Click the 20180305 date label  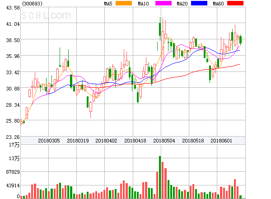coord(49,141)
